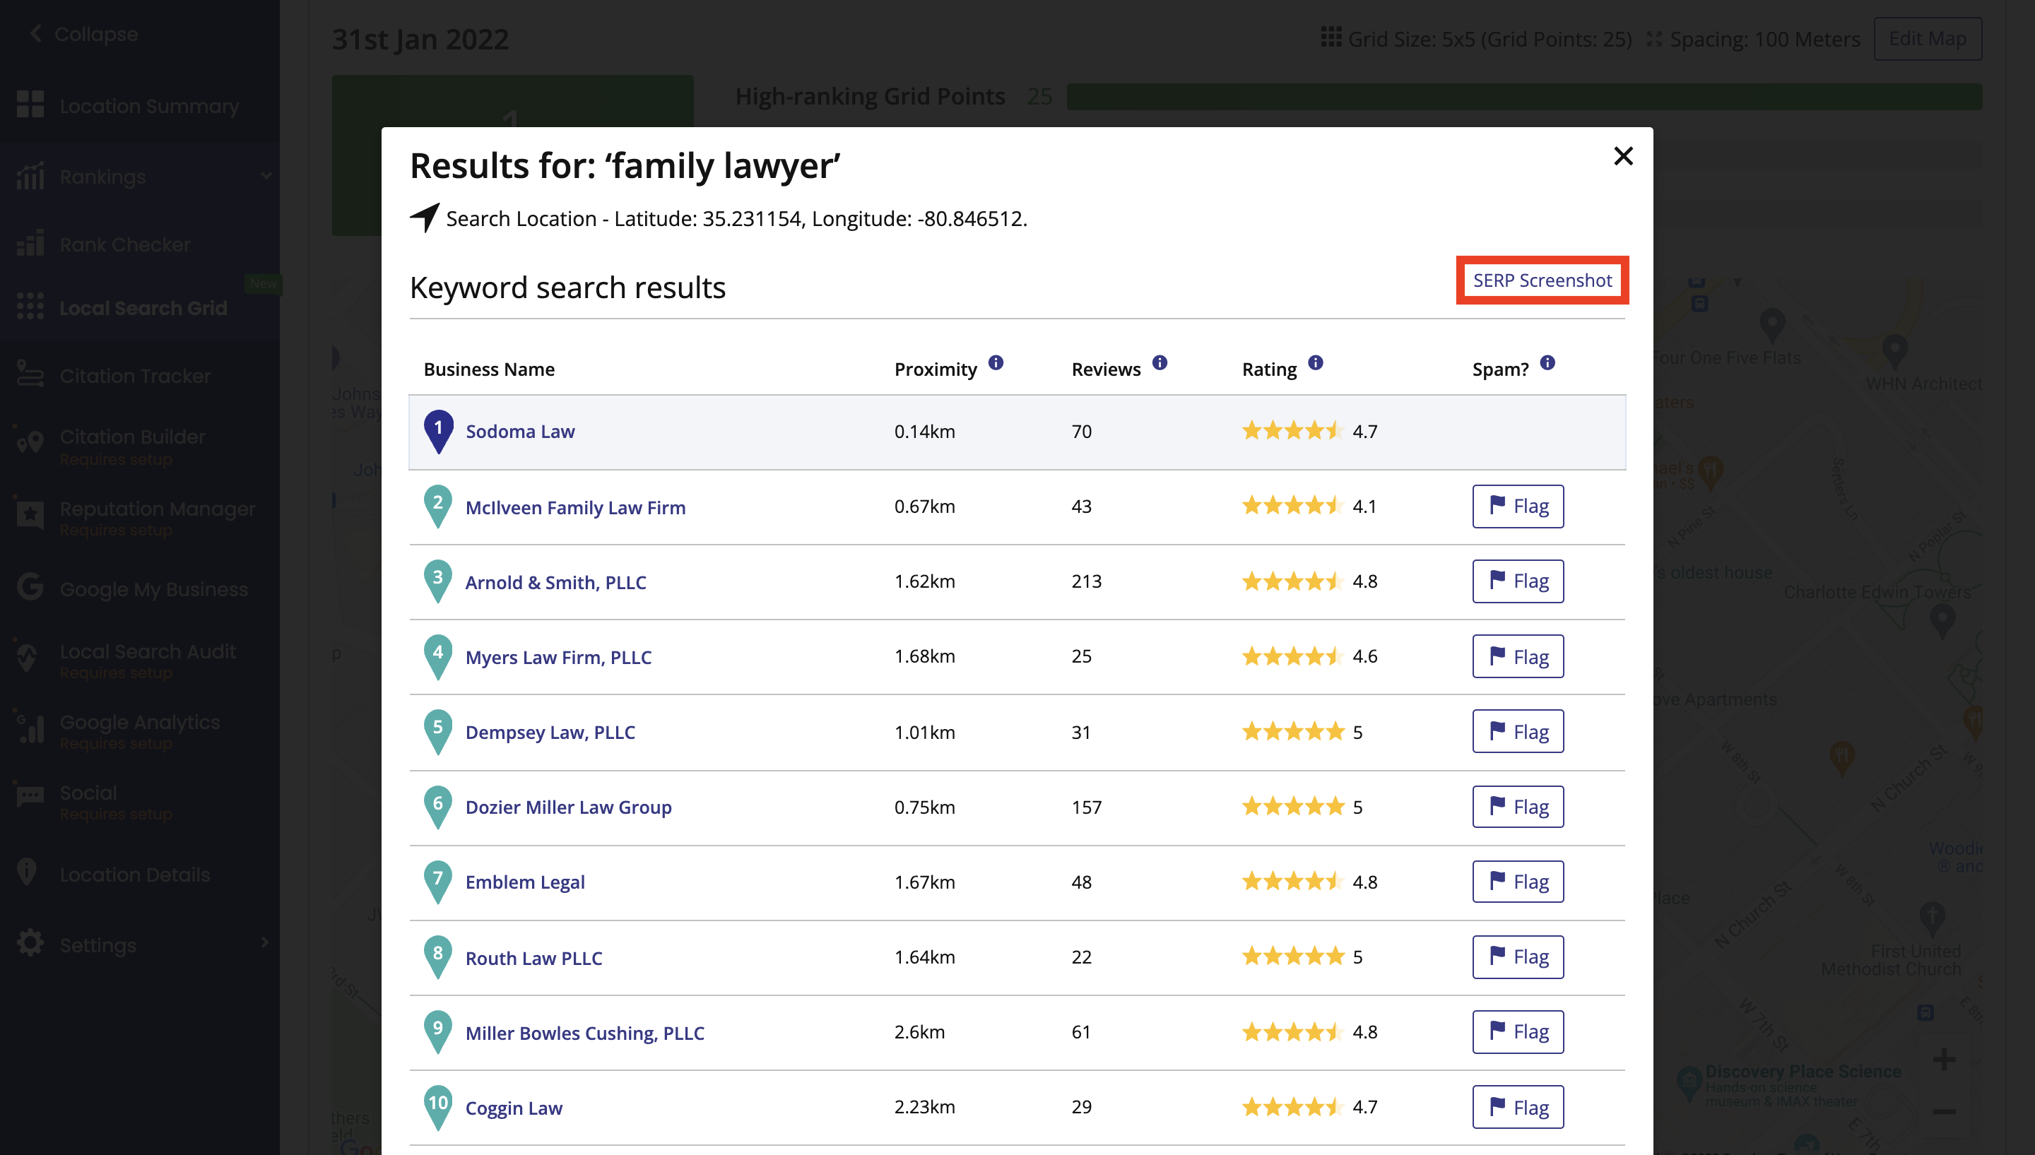This screenshot has height=1155, width=2035.
Task: Flag Dozier Miller Law Group as spam
Action: point(1517,807)
